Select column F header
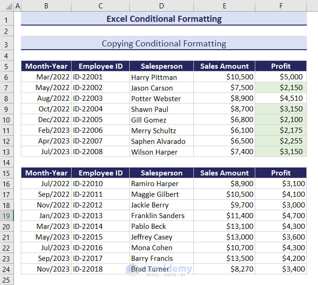Viewport: 318px width, 285px height. tap(281, 6)
